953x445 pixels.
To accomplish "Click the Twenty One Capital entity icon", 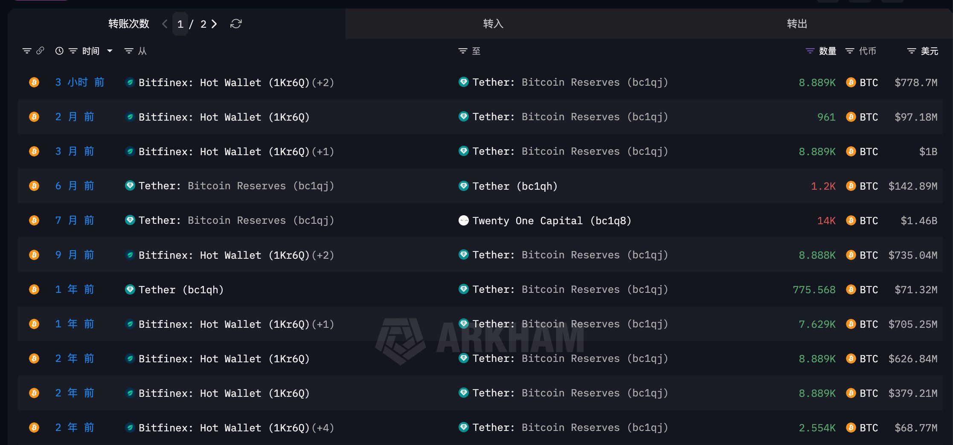I will (x=464, y=220).
